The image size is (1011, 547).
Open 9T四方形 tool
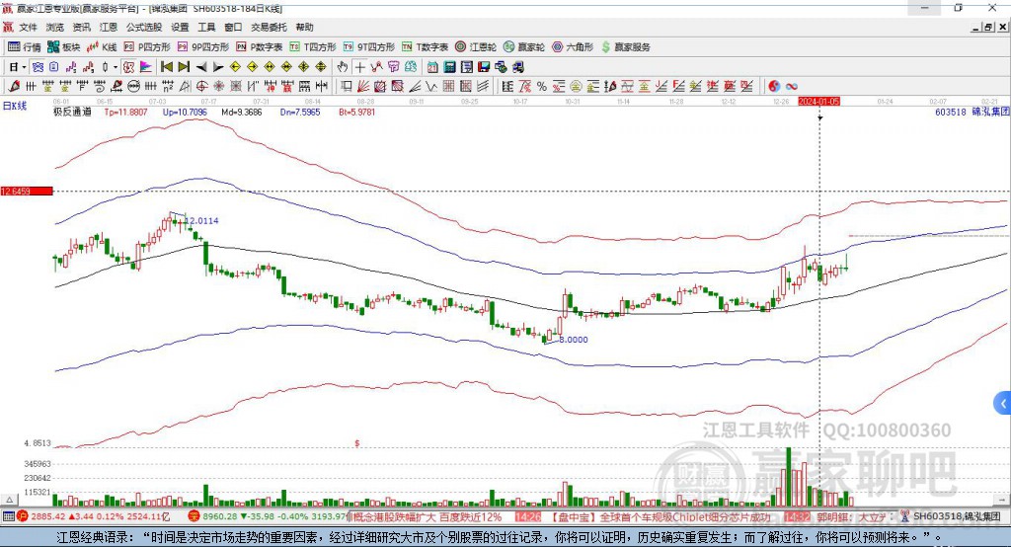pyautogui.click(x=368, y=47)
